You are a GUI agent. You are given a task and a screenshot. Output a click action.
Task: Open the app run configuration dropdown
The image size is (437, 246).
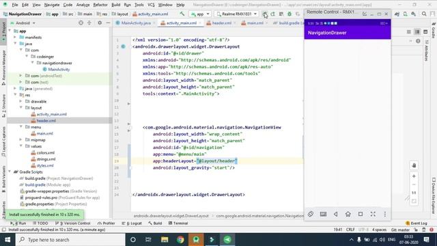(x=200, y=14)
